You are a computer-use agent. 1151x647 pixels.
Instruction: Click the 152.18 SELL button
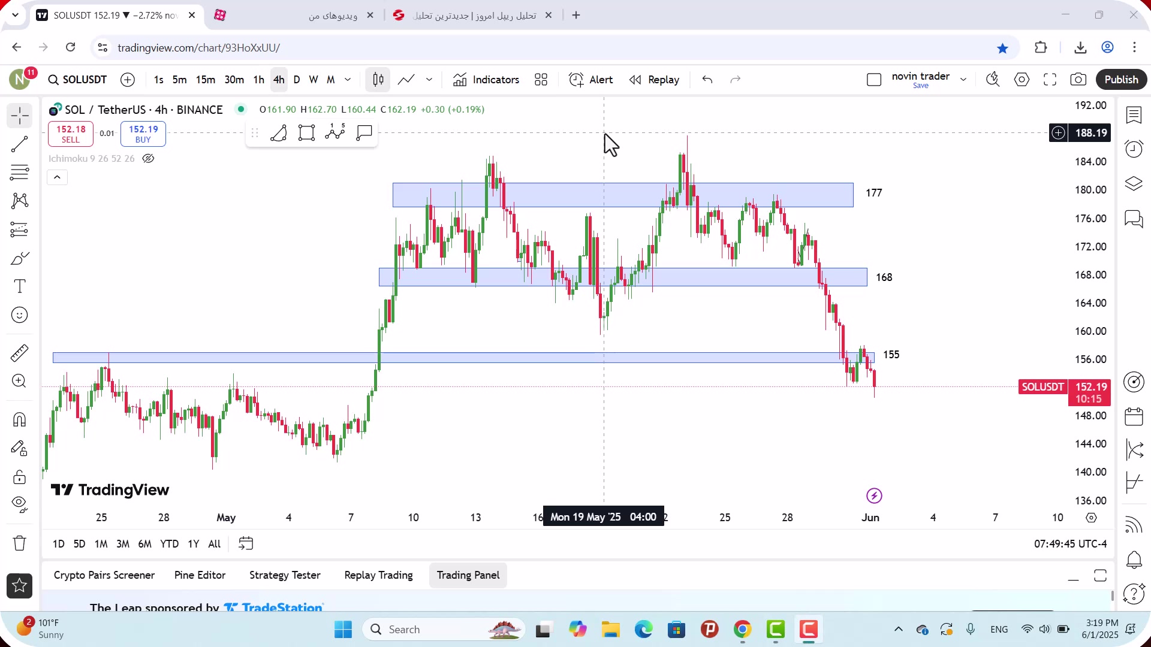click(x=71, y=134)
